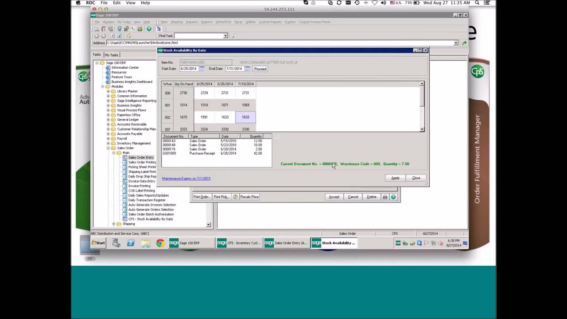
Task: Click the Forward navigation arrow in Sage launcher
Action: click(104, 36)
